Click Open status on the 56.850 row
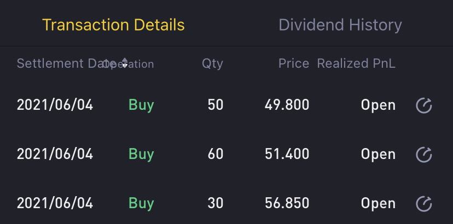The width and height of the screenshot is (453, 224). point(378,203)
